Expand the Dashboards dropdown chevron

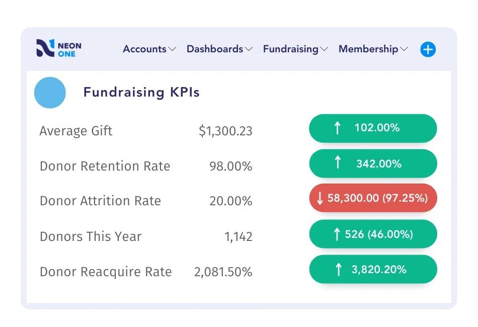point(249,49)
